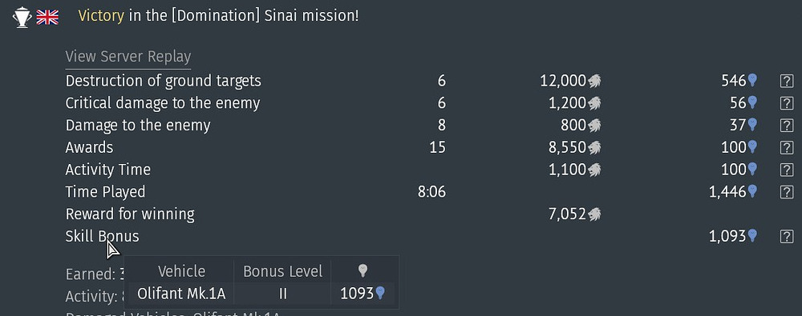Open the Awards row help icon

(x=786, y=147)
